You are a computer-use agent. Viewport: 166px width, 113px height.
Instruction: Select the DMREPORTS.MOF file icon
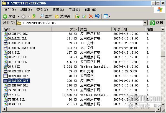click(x=6, y=71)
